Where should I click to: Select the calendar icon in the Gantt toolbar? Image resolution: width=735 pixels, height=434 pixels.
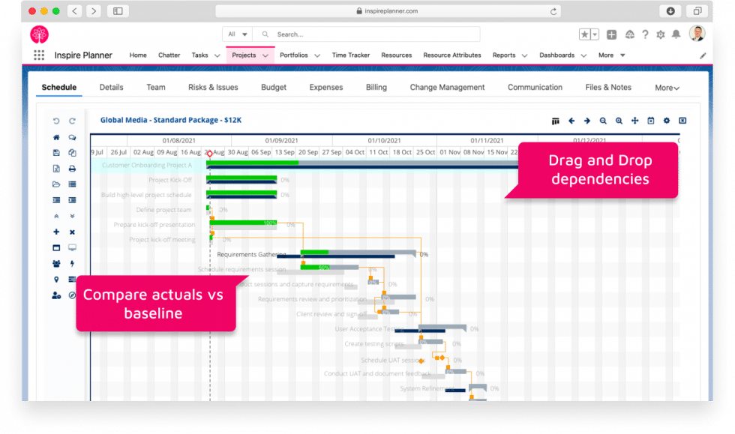650,121
